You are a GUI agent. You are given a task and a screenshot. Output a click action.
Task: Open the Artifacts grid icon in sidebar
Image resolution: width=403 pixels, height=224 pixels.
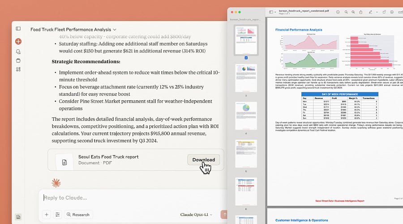[18, 69]
